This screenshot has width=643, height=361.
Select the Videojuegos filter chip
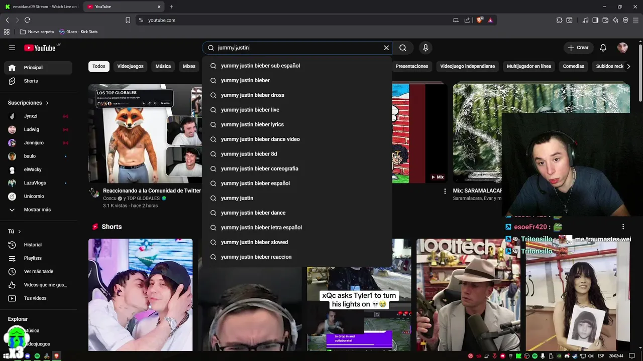[130, 66]
